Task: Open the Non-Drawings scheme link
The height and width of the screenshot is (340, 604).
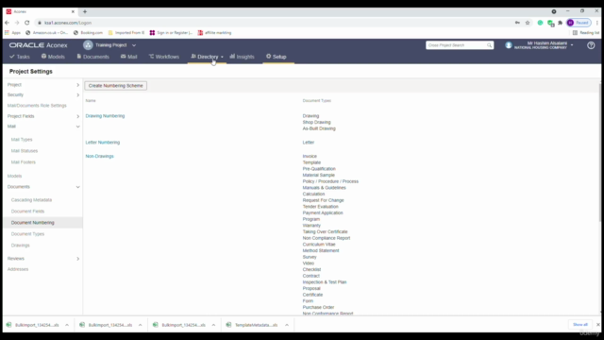Action: pos(99,156)
